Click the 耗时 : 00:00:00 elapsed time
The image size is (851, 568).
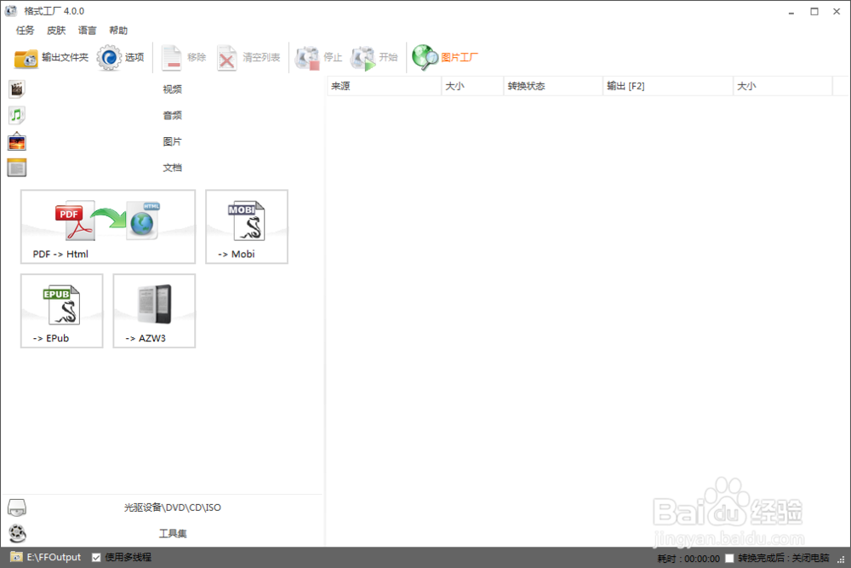click(x=688, y=559)
